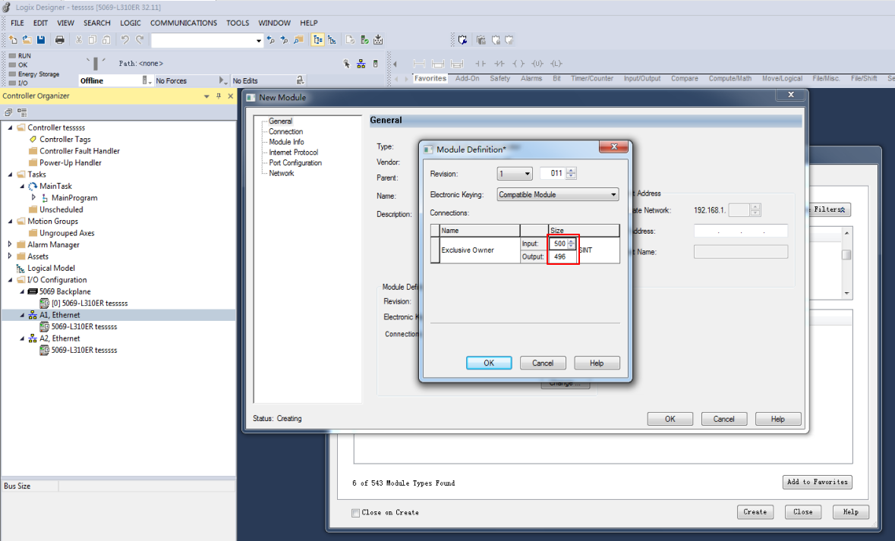Click the Paste icon
This screenshot has height=541, width=895.
106,40
